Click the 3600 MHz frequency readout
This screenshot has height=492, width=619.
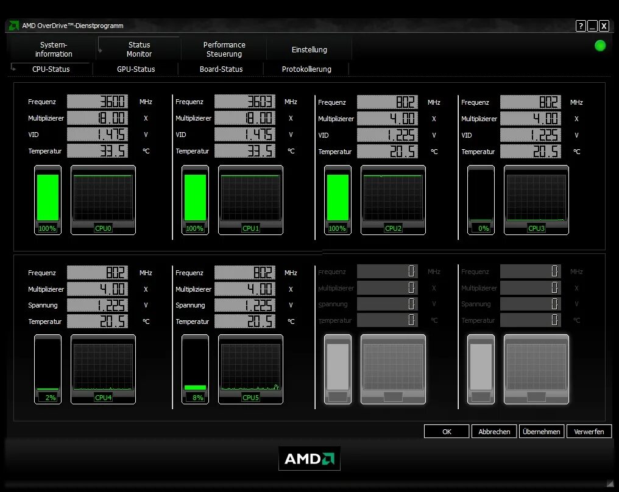97,102
